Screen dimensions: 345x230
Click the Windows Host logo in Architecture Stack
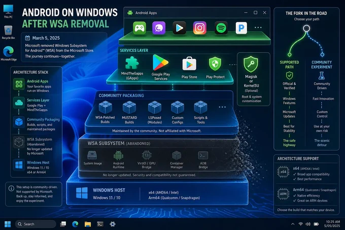19,165
